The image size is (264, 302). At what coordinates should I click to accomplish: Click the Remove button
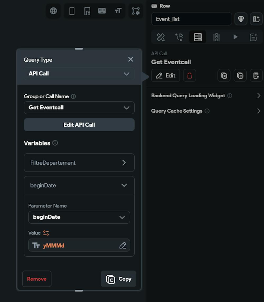click(x=37, y=279)
